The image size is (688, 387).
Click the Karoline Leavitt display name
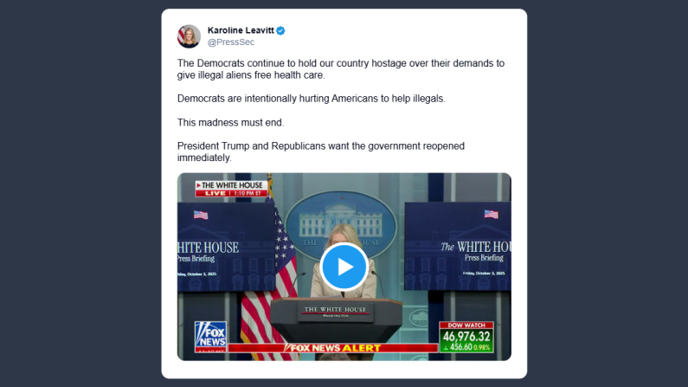point(241,30)
